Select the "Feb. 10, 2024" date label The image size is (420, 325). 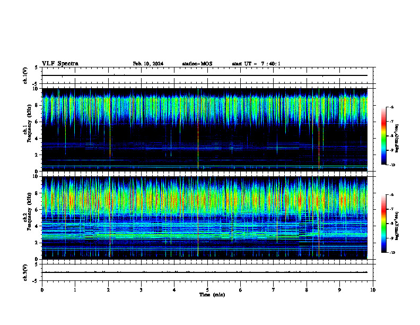tap(148, 64)
